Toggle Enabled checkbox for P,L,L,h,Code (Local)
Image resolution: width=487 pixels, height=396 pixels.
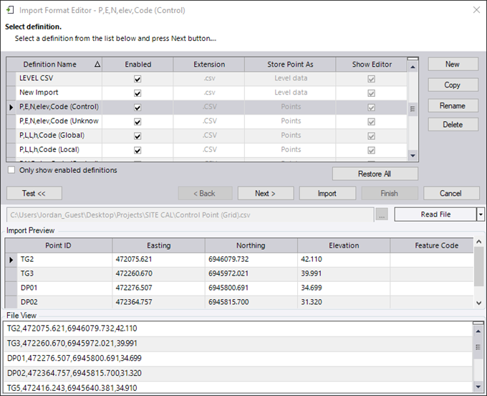tap(138, 150)
